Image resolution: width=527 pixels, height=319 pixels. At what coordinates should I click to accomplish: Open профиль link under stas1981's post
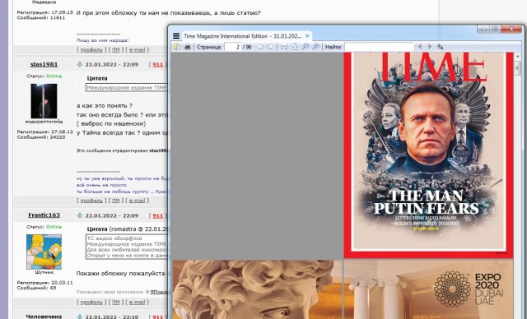tap(91, 201)
